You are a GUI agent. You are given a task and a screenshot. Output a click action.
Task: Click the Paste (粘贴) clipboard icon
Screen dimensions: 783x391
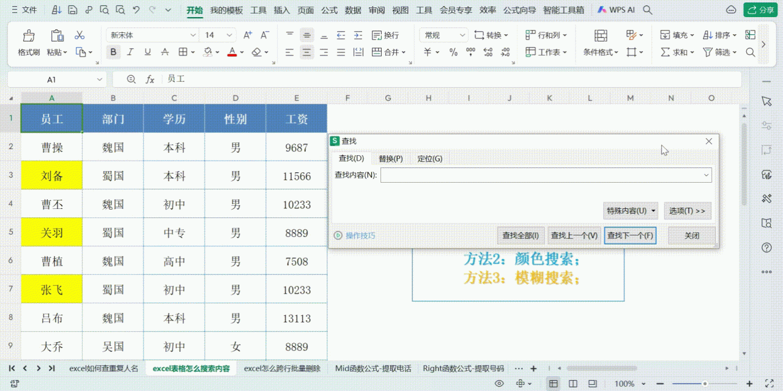(x=57, y=35)
